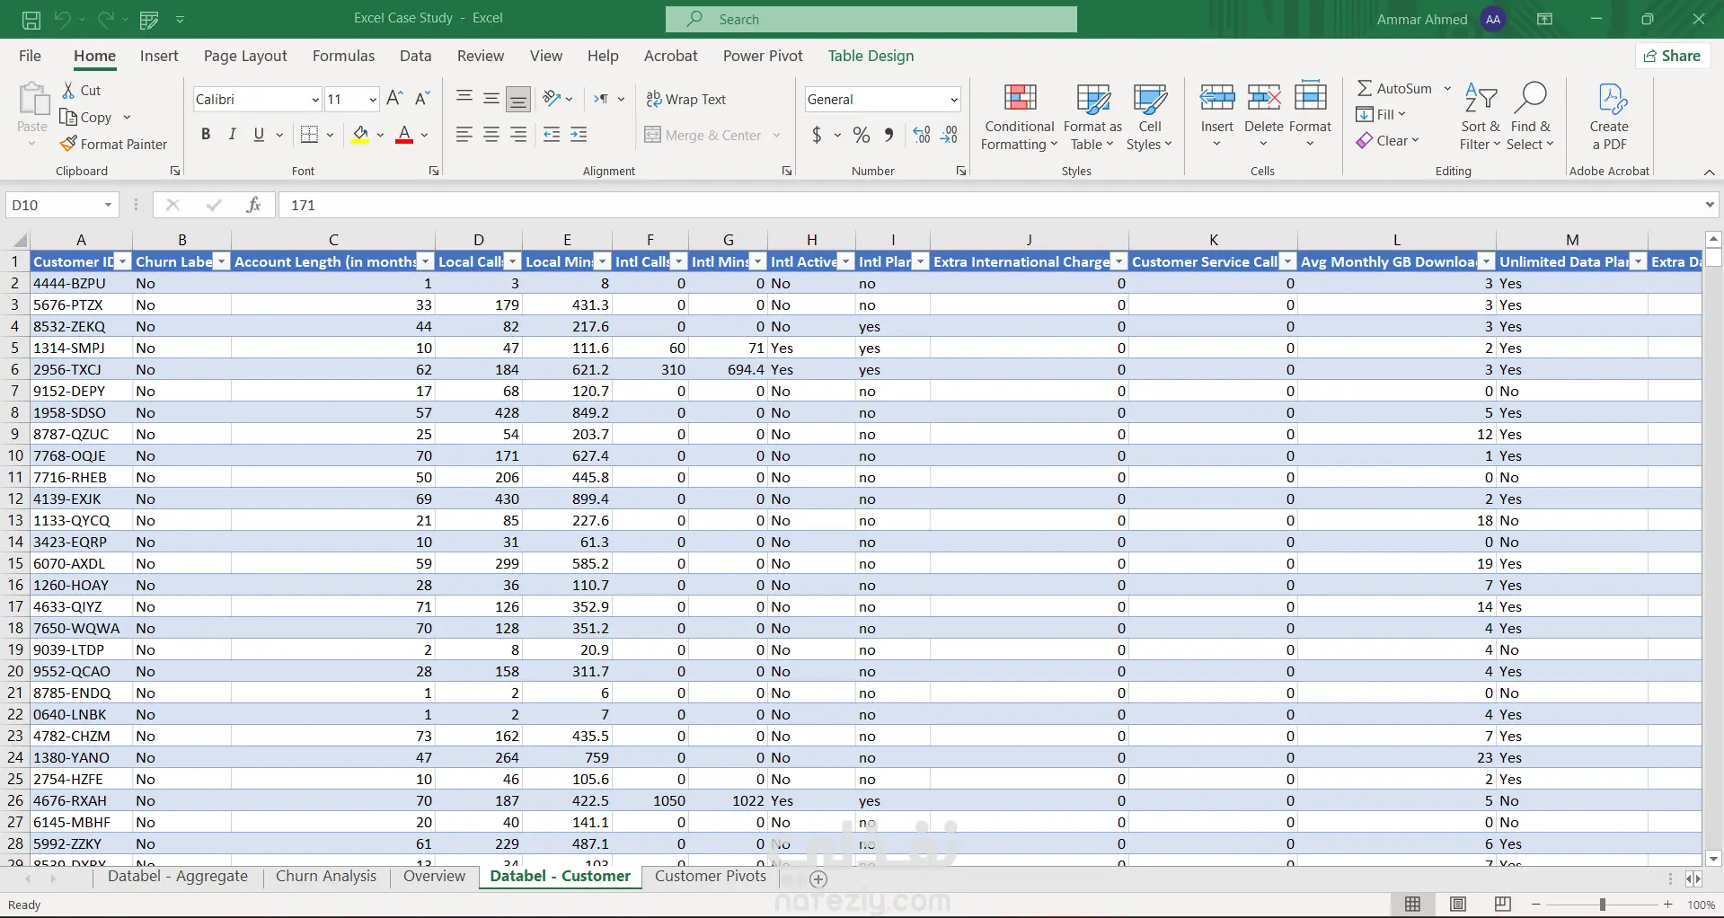
Task: Expand the font size dropdown
Action: point(373,99)
